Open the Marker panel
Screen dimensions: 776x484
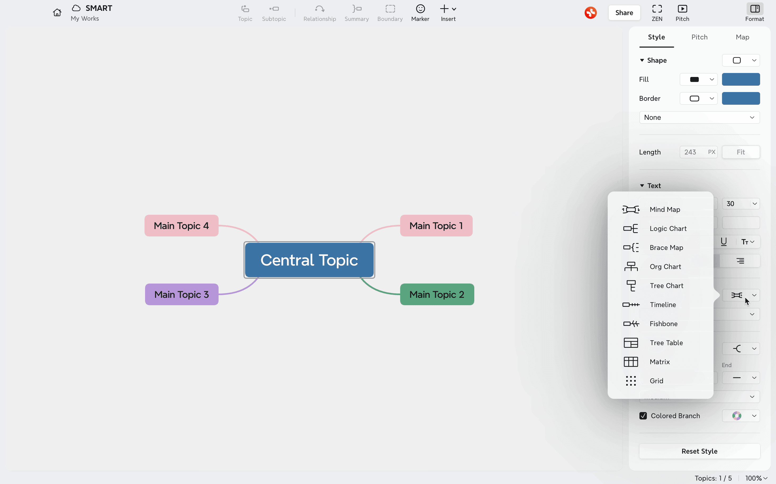click(x=420, y=13)
